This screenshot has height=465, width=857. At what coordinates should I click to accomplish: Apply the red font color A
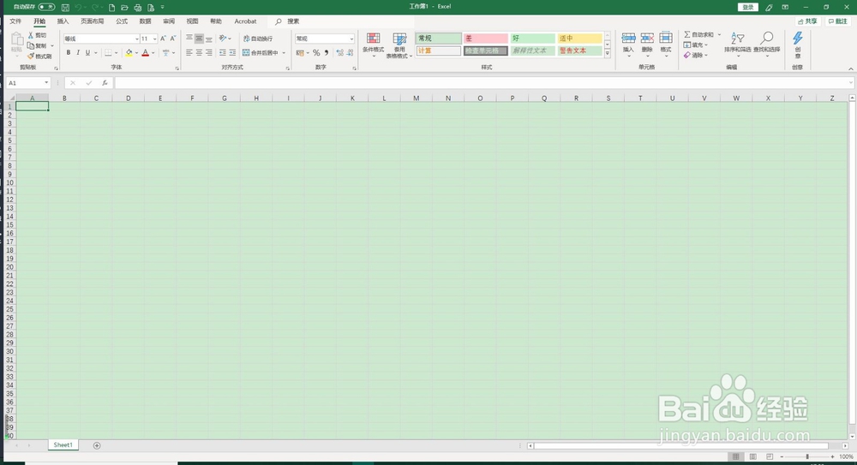(x=146, y=53)
